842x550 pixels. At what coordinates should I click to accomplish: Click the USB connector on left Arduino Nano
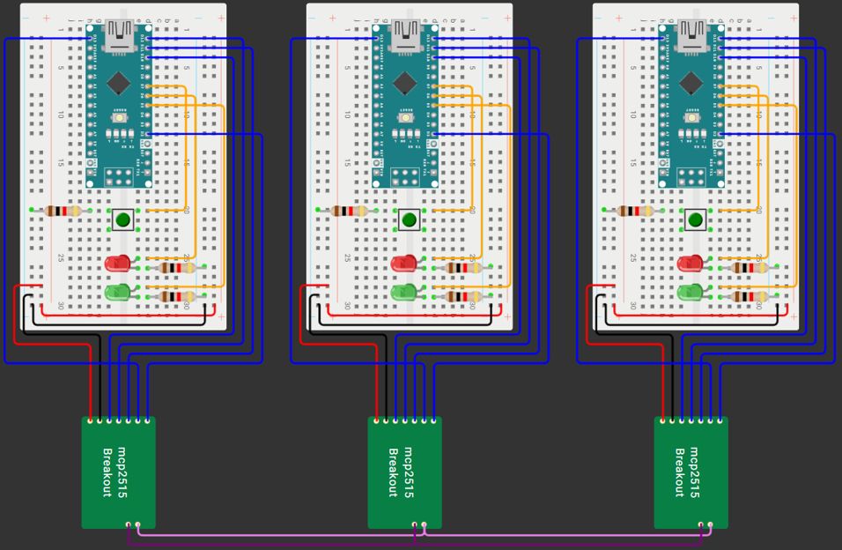[119, 35]
